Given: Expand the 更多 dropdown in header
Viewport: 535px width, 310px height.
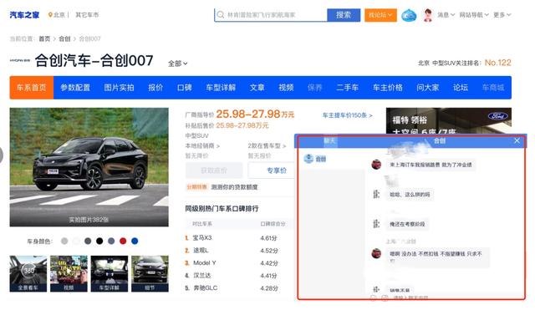Looking at the screenshot, I should [x=502, y=15].
